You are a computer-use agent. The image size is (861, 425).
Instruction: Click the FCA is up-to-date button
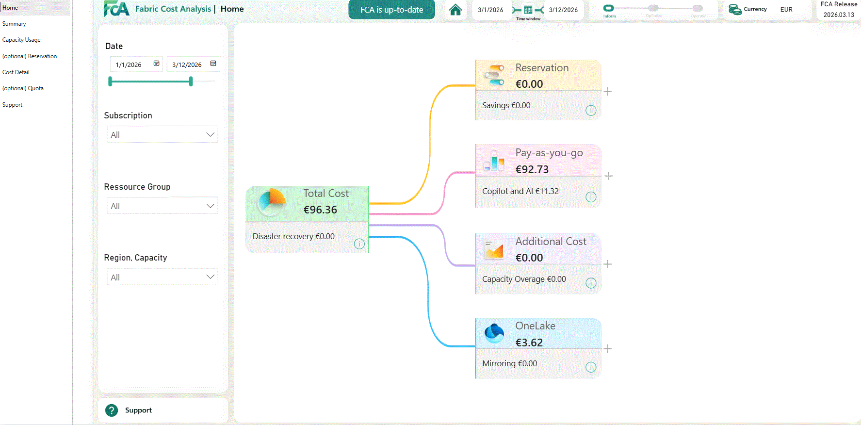tap(391, 10)
